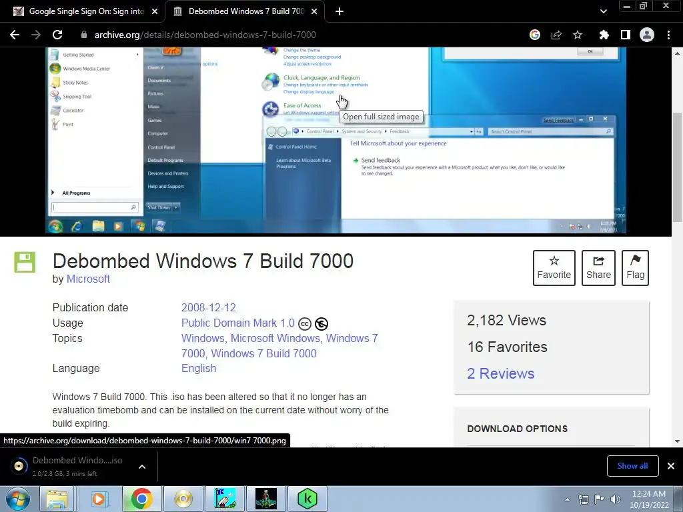Click the 16 Favorites text
The width and height of the screenshot is (683, 512).
pyautogui.click(x=507, y=347)
